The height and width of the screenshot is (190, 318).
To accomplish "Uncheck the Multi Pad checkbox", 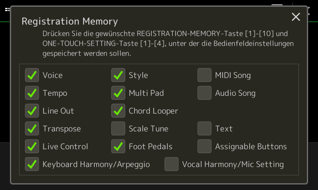I will point(118,93).
